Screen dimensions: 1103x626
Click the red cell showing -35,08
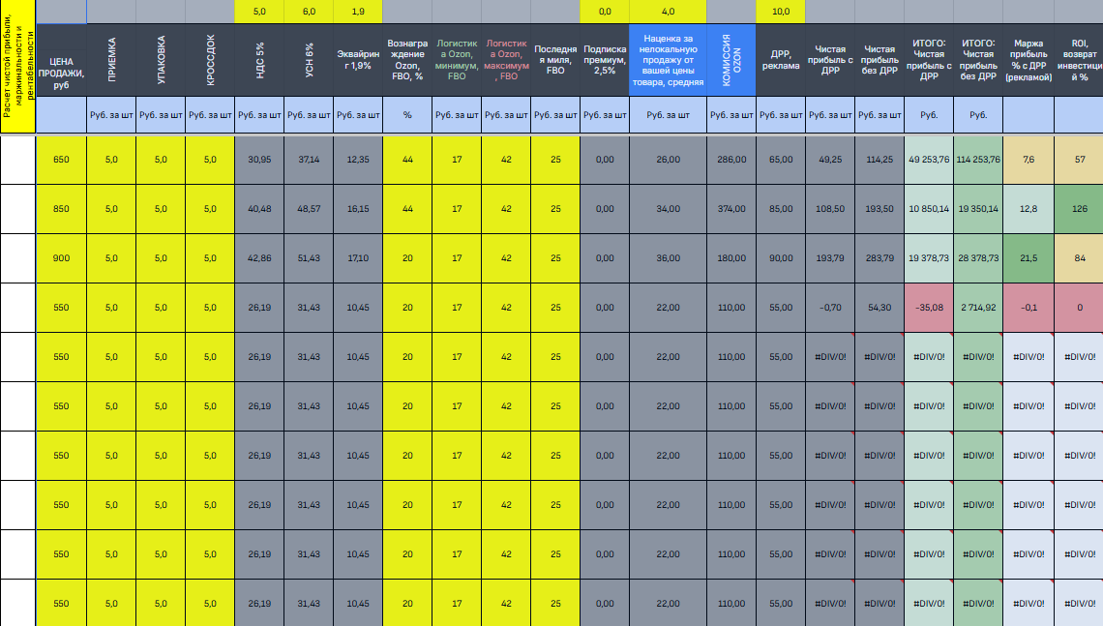929,308
